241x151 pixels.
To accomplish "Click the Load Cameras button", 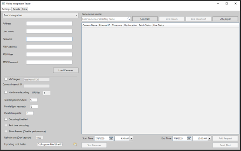I will click(x=66, y=70).
